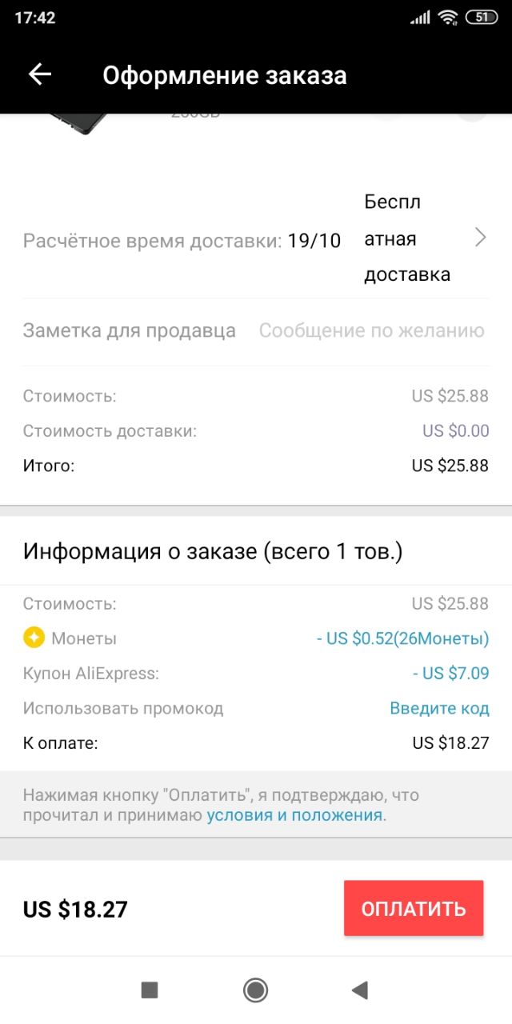
Task: Toggle the Монеты discount of US $0.52
Action: click(x=402, y=638)
